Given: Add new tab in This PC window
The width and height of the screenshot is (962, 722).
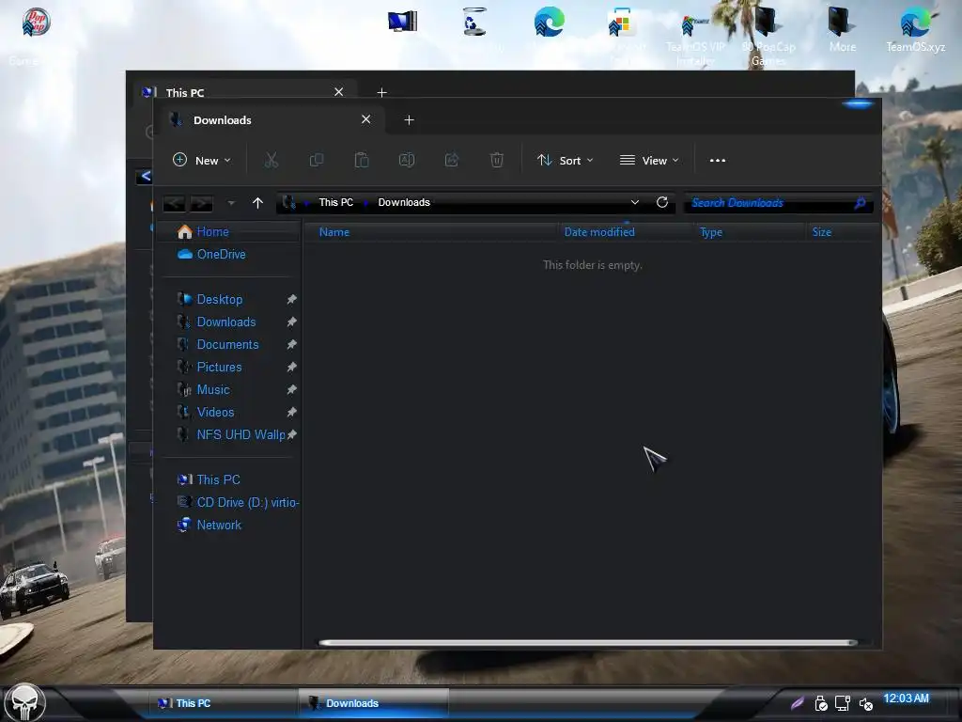Looking at the screenshot, I should (381, 93).
